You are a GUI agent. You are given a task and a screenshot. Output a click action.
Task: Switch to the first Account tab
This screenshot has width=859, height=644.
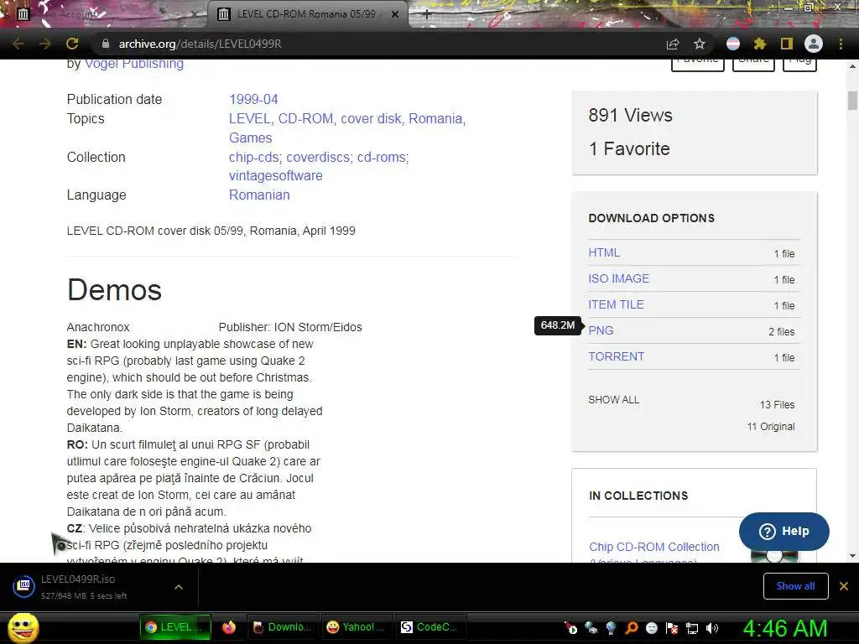tap(104, 14)
